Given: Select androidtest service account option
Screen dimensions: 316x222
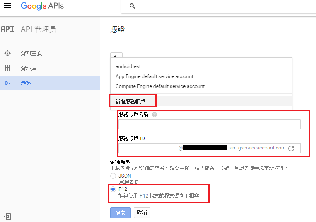Looking at the screenshot, I should 201,66.
